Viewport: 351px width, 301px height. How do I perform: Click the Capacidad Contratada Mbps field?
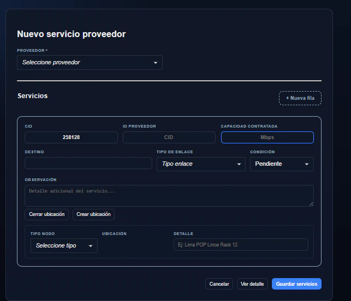[267, 137]
